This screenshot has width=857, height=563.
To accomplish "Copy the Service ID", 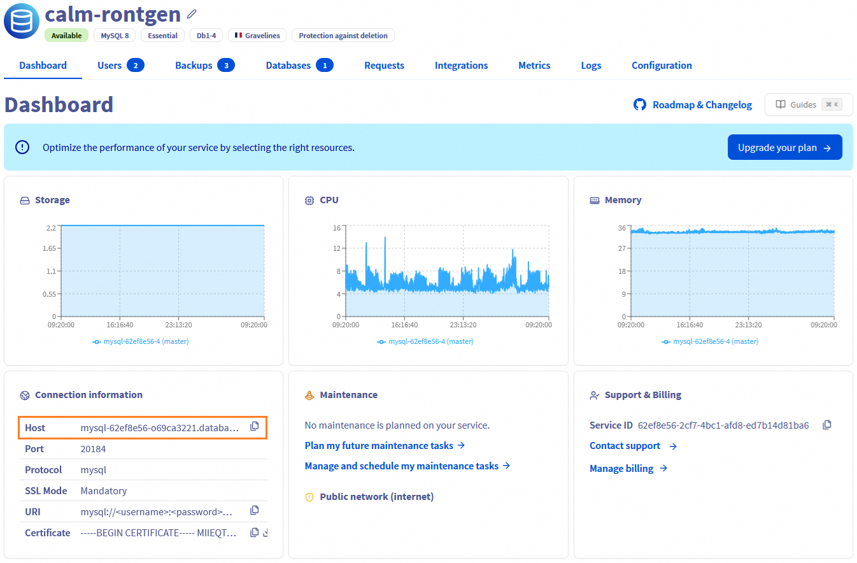I will click(x=827, y=425).
